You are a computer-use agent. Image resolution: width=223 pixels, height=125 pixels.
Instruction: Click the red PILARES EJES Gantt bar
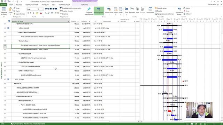point(170,111)
